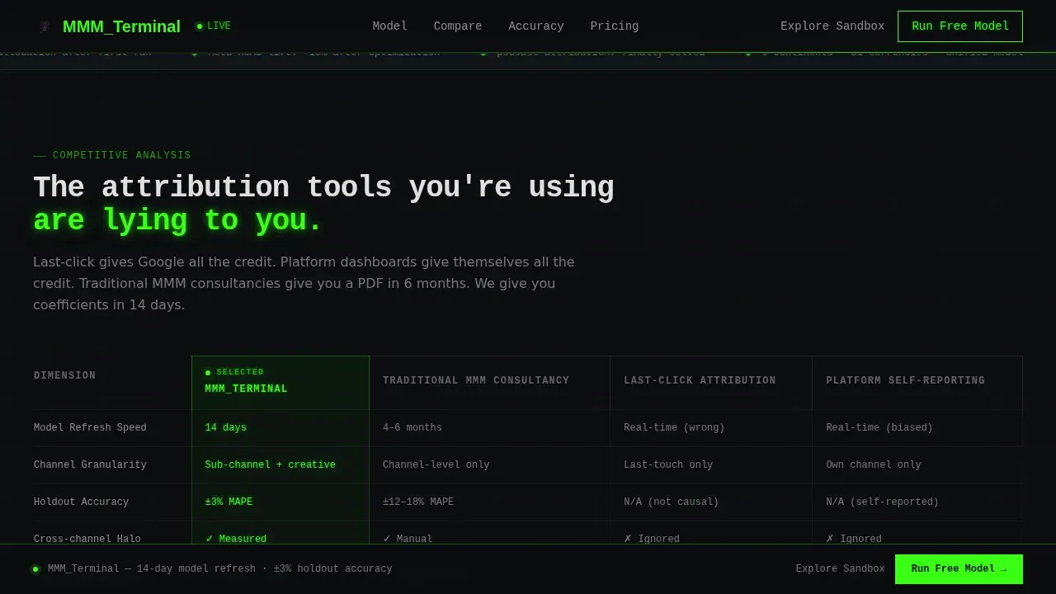Navigate to the Pricing page

point(615,26)
